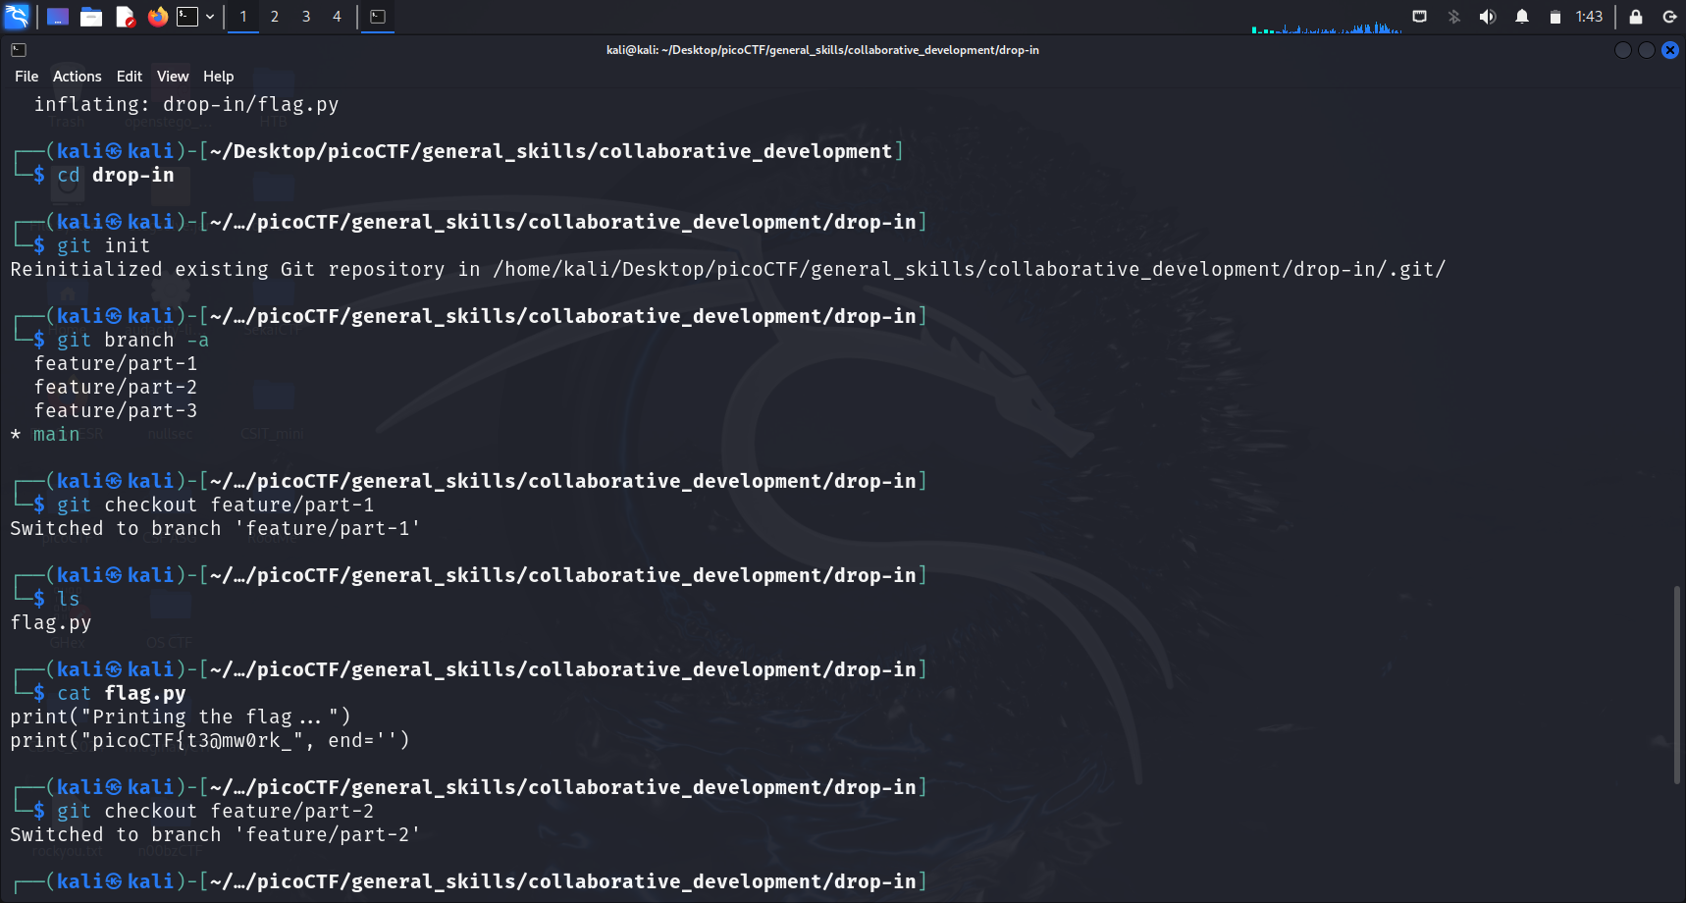Click the terminal window taskbar button
1686x903 pixels.
[378, 17]
